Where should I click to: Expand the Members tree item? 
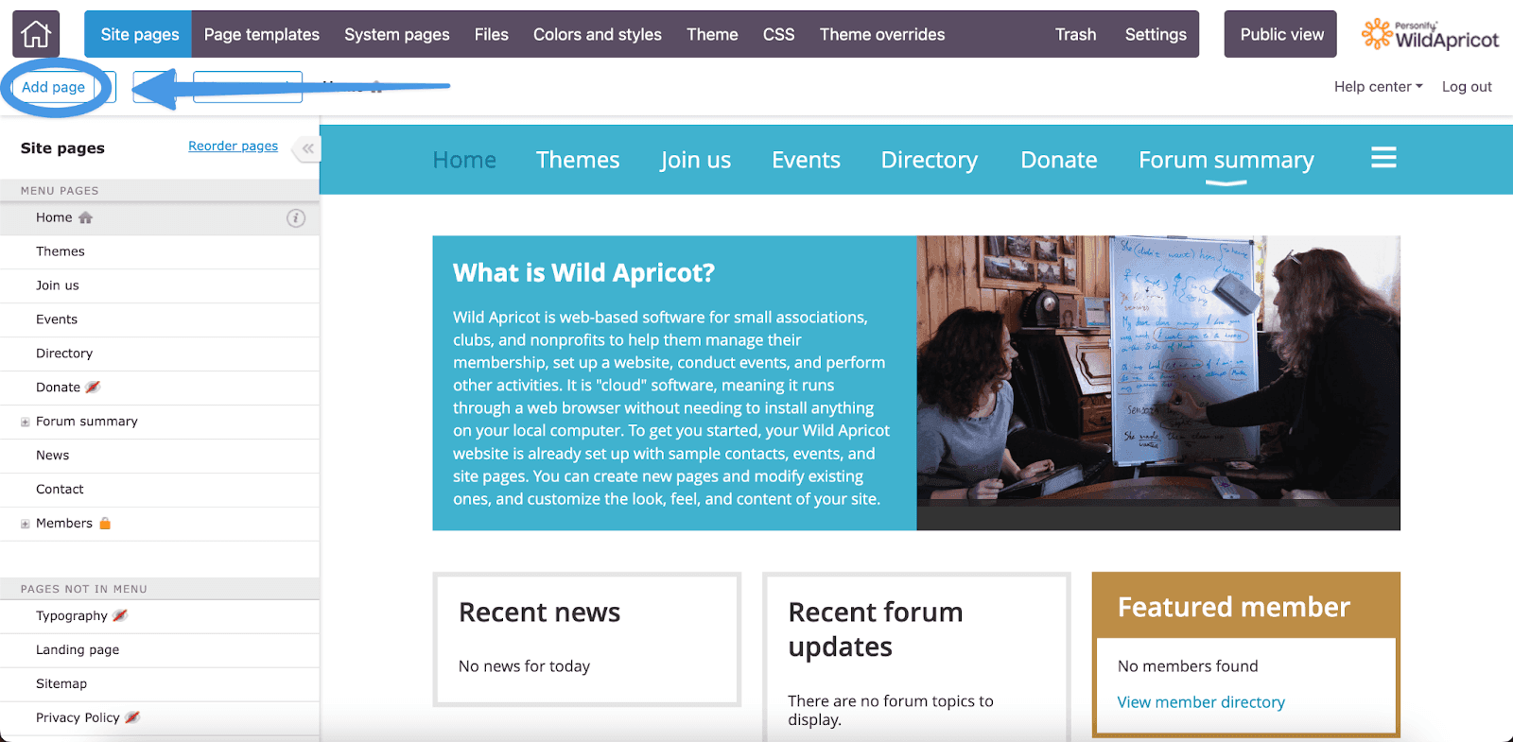point(26,524)
